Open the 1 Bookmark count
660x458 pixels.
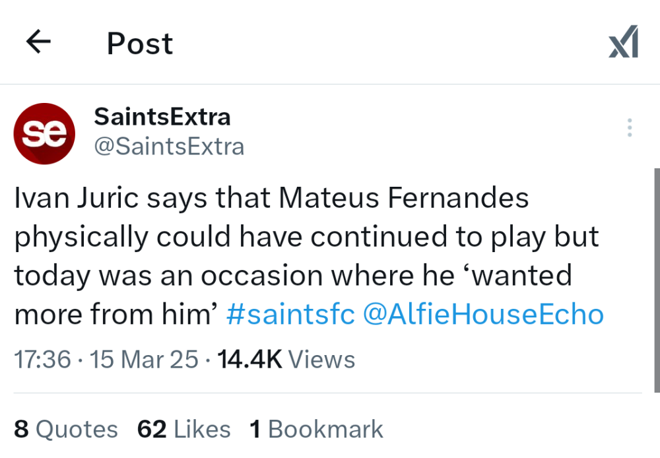317,430
